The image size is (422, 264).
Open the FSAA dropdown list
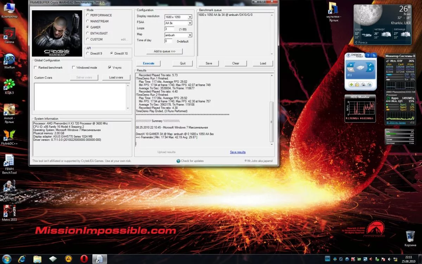click(x=190, y=23)
